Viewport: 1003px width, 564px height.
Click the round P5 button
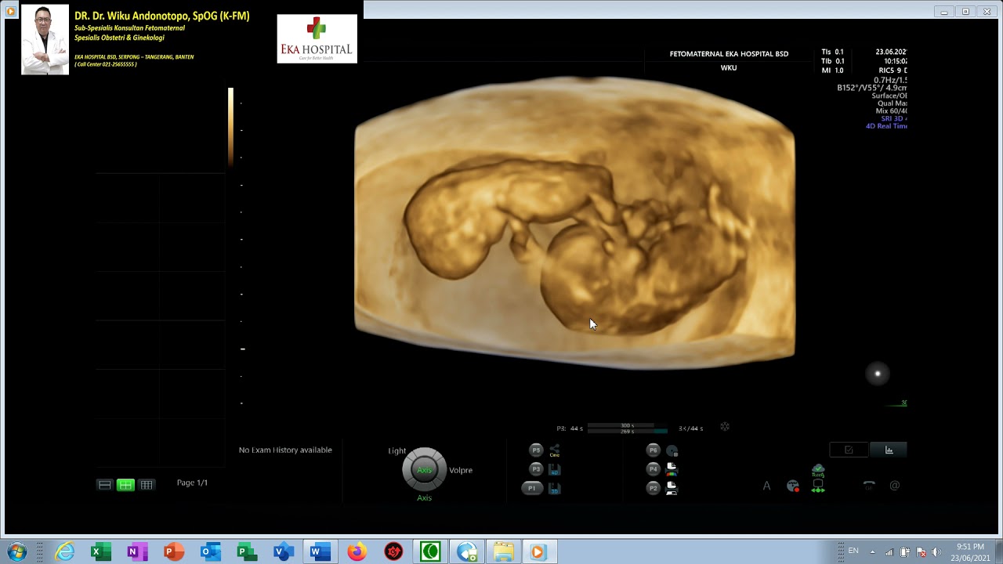coord(536,450)
